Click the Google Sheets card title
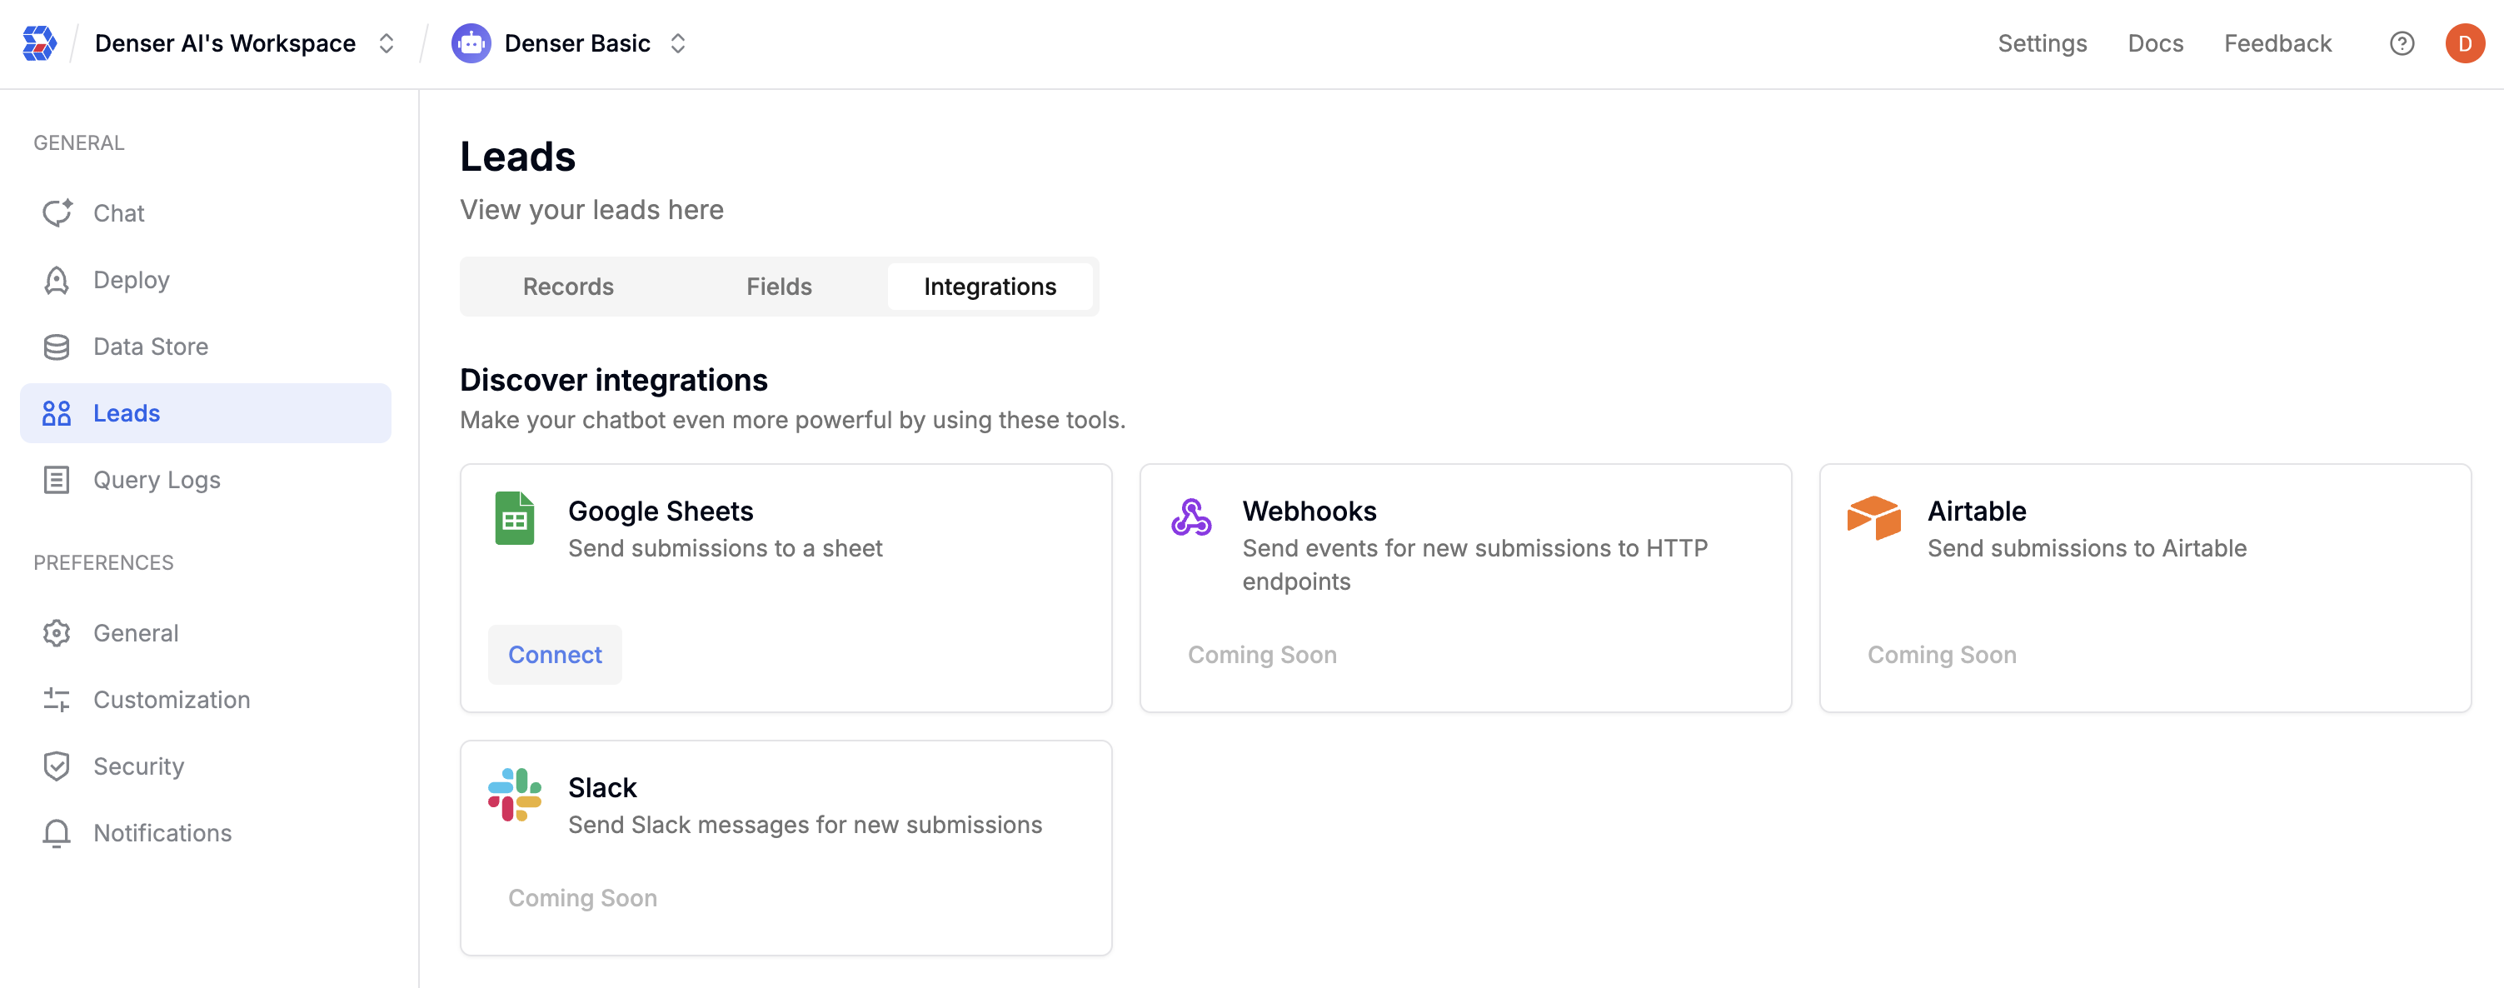Image resolution: width=2504 pixels, height=988 pixels. (661, 511)
